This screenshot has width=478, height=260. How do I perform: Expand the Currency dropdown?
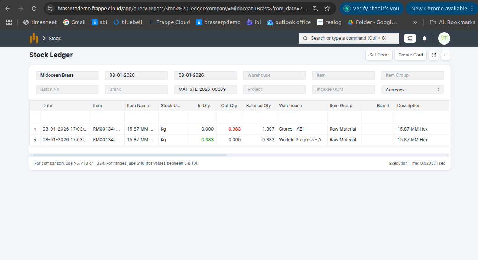click(x=412, y=89)
